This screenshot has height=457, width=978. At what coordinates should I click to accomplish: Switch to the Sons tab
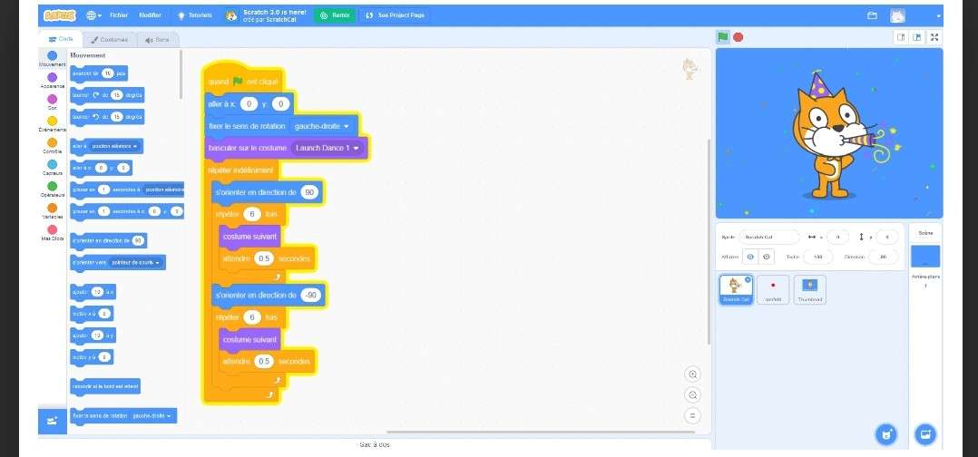pos(157,39)
